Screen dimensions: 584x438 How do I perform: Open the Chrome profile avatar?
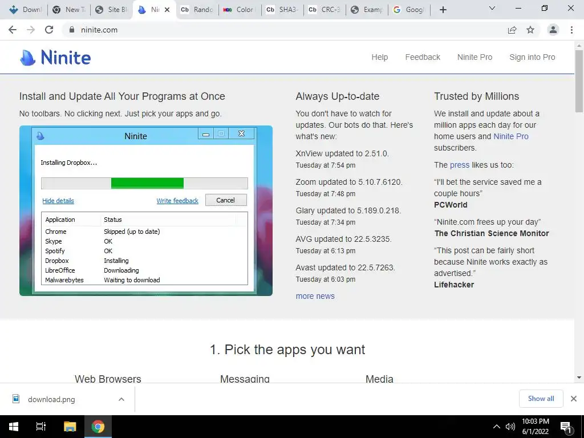(553, 30)
